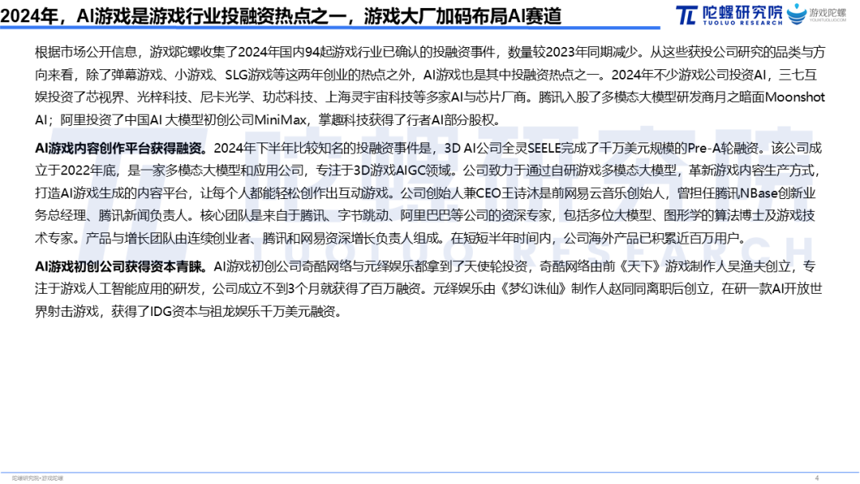Image resolution: width=860 pixels, height=484 pixels.
Task: Click the phrase "百万融资"
Action: coord(396,289)
